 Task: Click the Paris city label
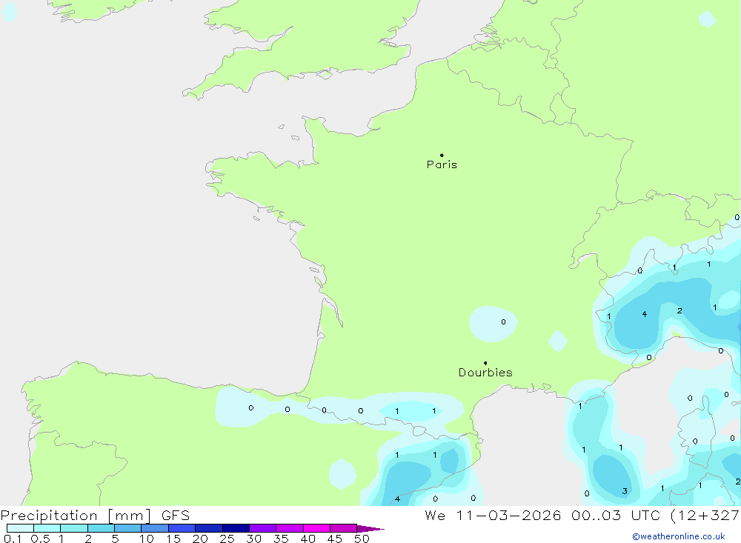pos(442,164)
